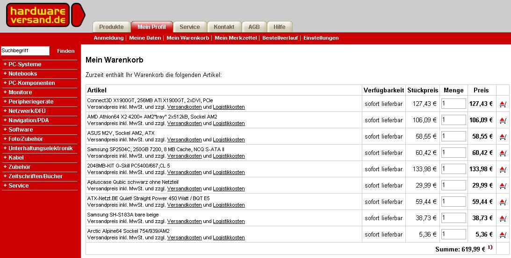This screenshot has width=511, height=258.
Task: Click quantity field for ASUS M2V
Action: tap(453, 136)
